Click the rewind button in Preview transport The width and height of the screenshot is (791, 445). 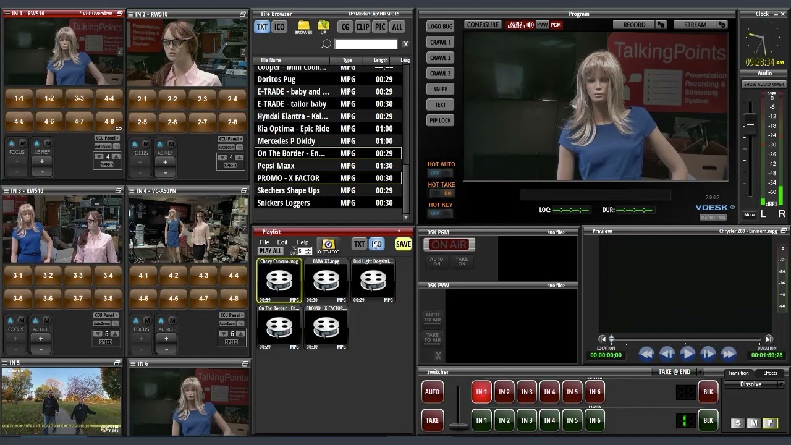[646, 354]
